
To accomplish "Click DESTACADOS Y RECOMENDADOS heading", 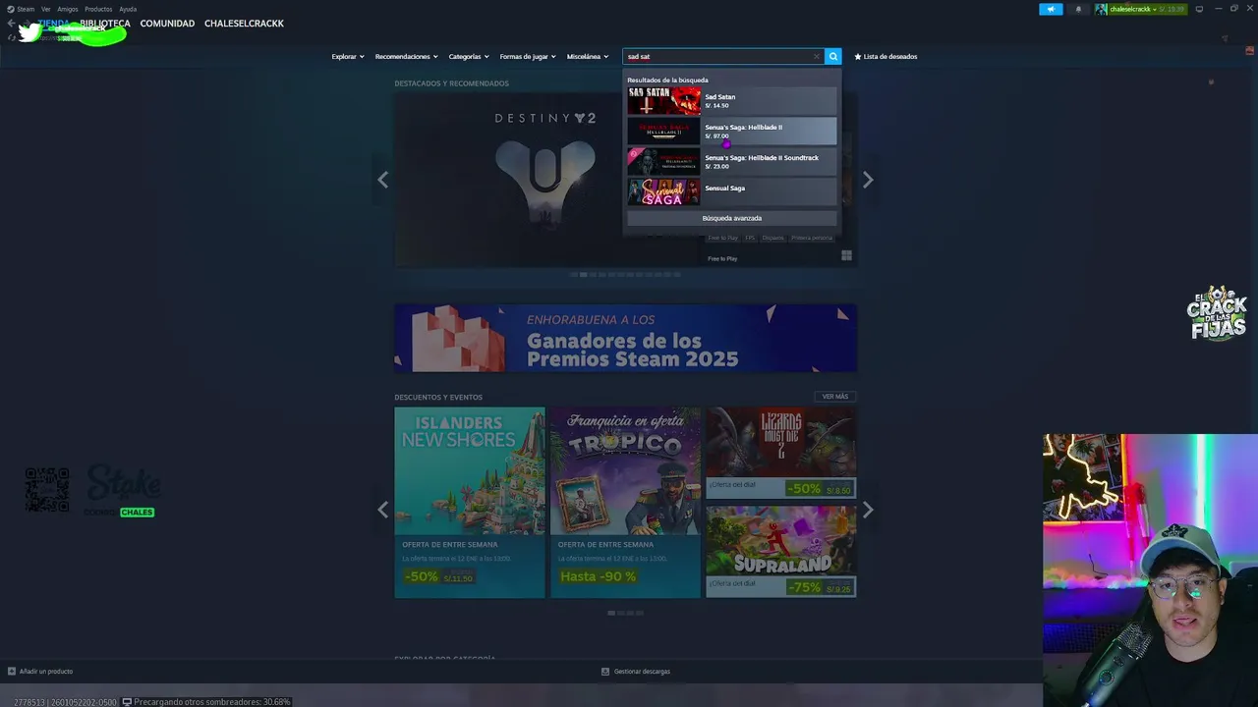I will 451,83.
